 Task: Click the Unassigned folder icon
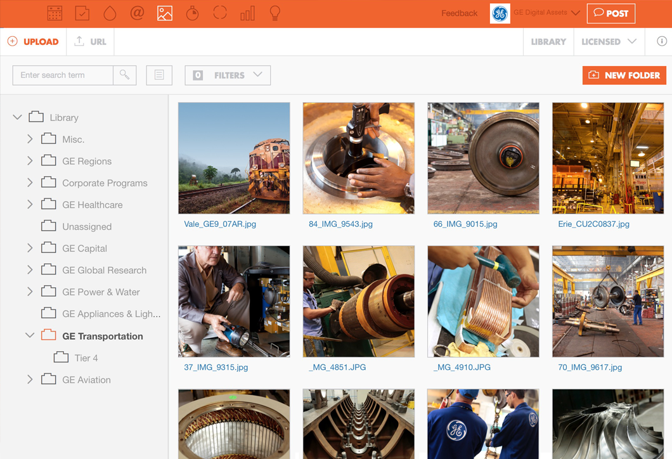pyautogui.click(x=48, y=226)
